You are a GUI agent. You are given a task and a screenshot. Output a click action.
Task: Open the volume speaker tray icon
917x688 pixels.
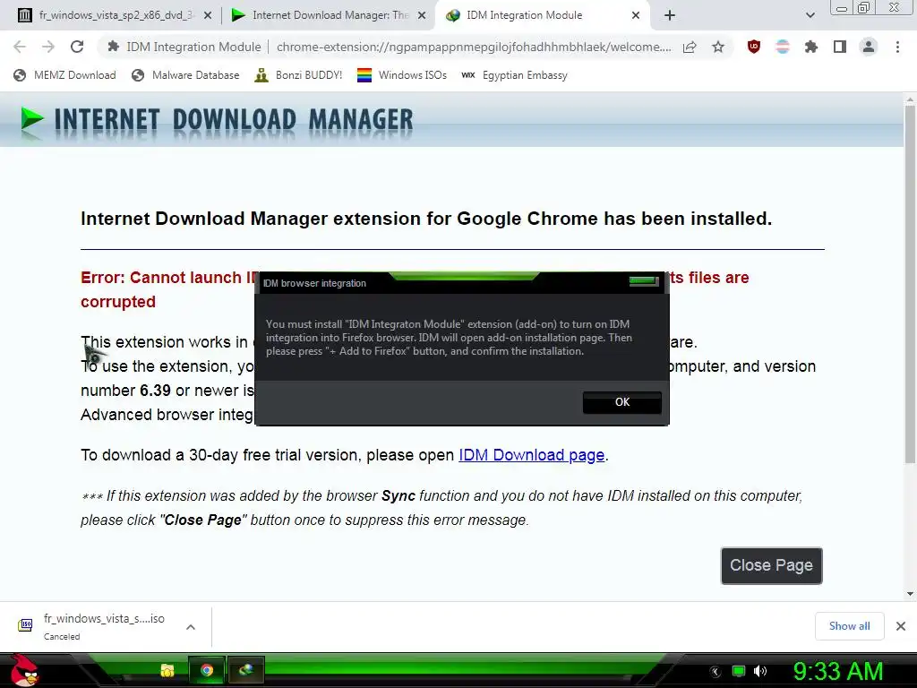pyautogui.click(x=760, y=671)
